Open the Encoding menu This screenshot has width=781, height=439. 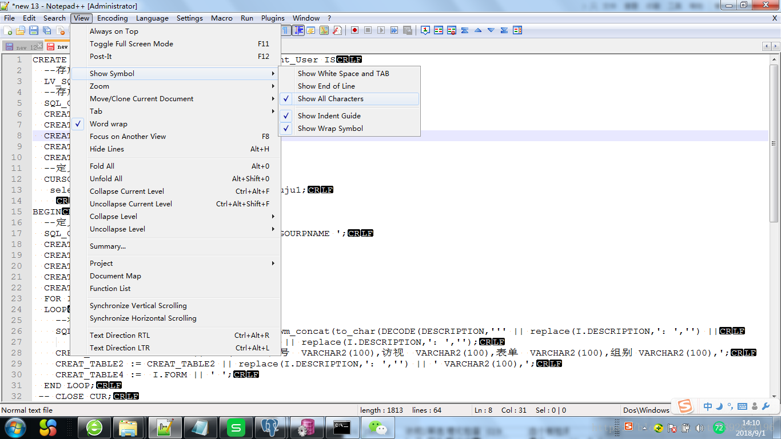(113, 18)
